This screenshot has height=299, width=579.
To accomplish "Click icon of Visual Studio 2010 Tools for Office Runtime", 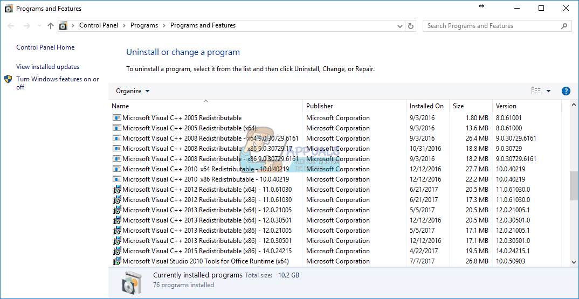I will 116,261.
